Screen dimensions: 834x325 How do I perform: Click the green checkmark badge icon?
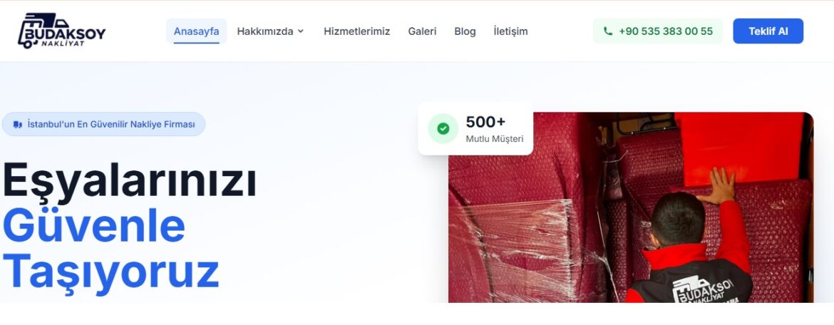point(443,129)
